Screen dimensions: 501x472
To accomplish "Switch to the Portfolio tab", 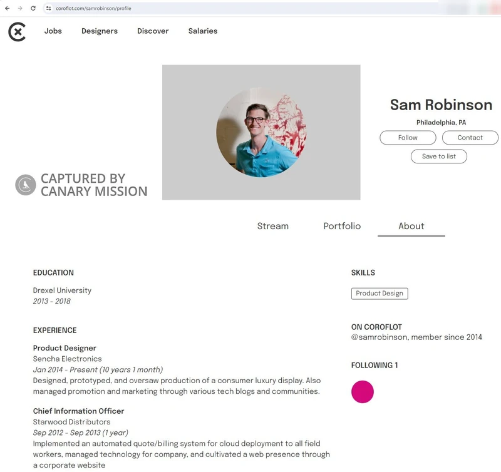I will pos(342,226).
